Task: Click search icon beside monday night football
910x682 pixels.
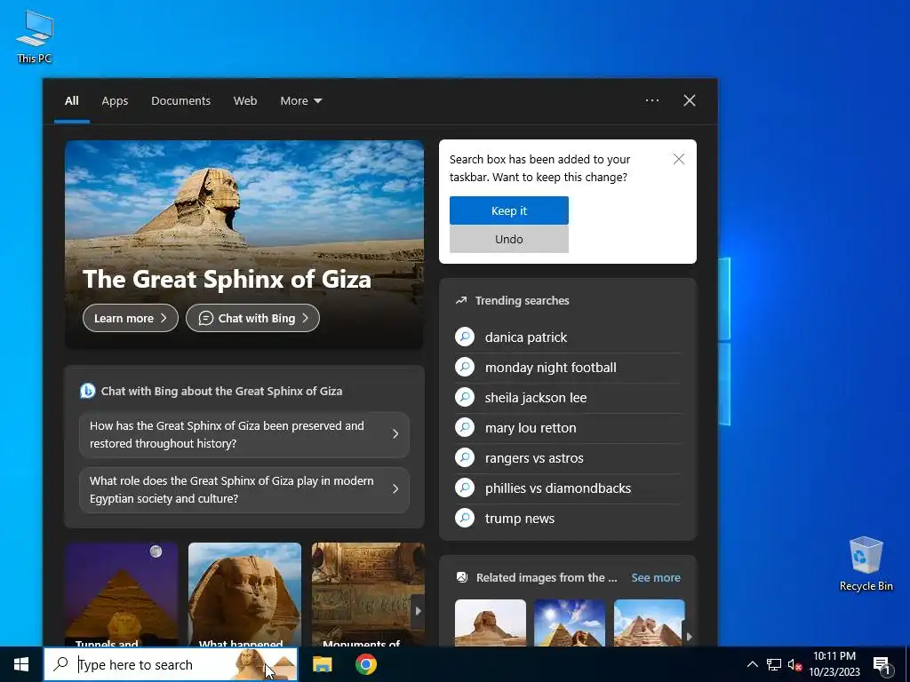Action: tap(465, 367)
